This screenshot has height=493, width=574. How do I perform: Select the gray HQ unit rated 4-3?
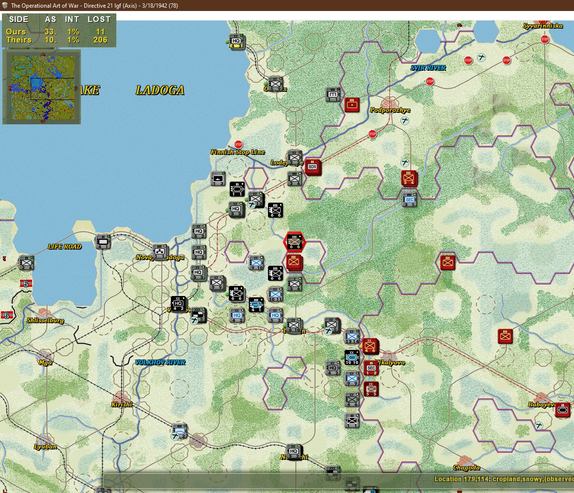237,42
